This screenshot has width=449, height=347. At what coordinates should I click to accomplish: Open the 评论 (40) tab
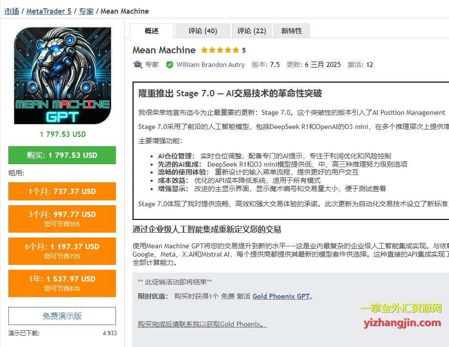coord(203,31)
